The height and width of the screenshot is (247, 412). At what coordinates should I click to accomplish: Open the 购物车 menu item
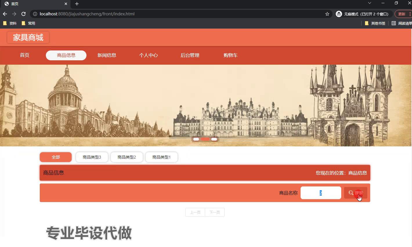click(231, 55)
